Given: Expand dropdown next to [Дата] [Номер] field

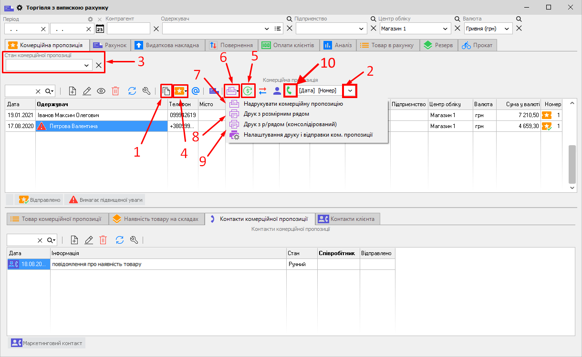Looking at the screenshot, I should tap(350, 90).
